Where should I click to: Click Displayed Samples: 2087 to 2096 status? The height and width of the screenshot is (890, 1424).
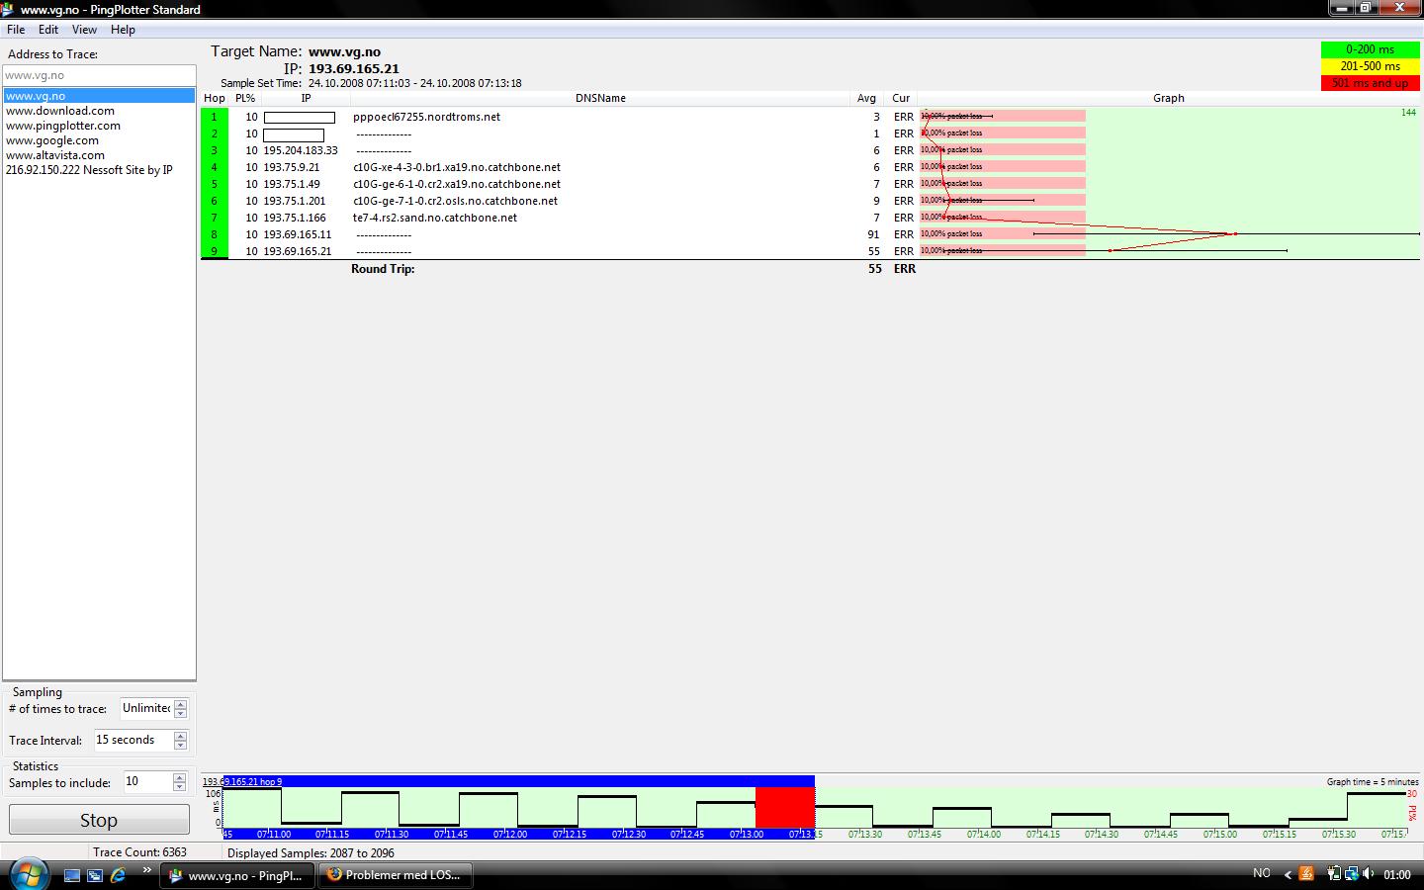(311, 852)
